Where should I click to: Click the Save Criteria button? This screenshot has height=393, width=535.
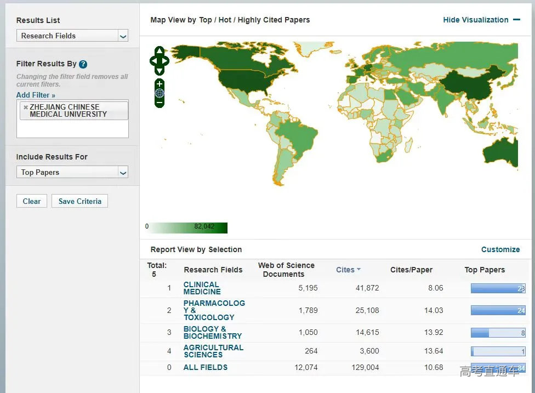pyautogui.click(x=79, y=201)
